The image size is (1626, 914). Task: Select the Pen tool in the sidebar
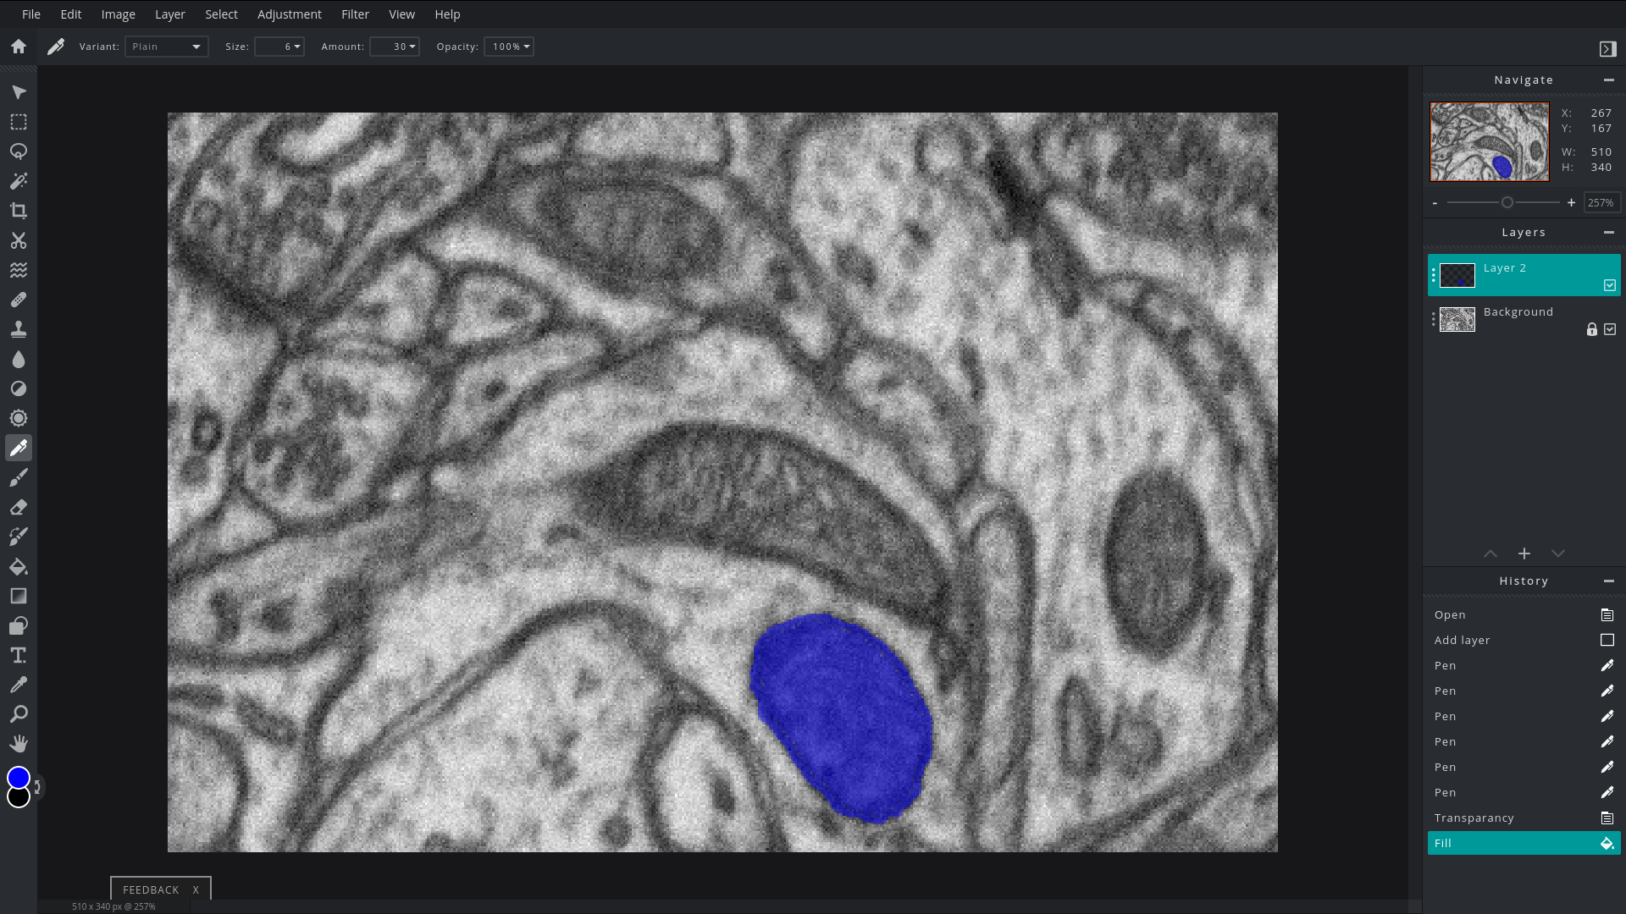(x=19, y=448)
